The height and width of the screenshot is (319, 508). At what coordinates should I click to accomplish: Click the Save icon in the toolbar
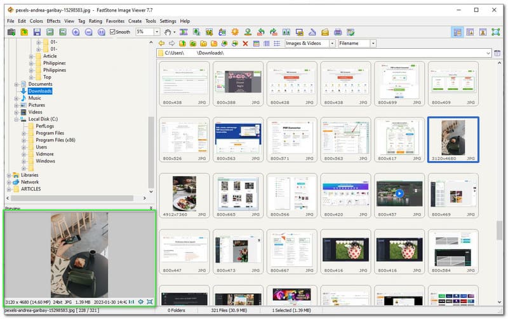click(37, 32)
